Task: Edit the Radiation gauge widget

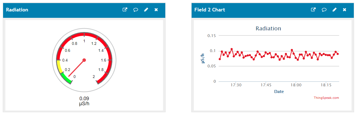Action: (x=146, y=10)
